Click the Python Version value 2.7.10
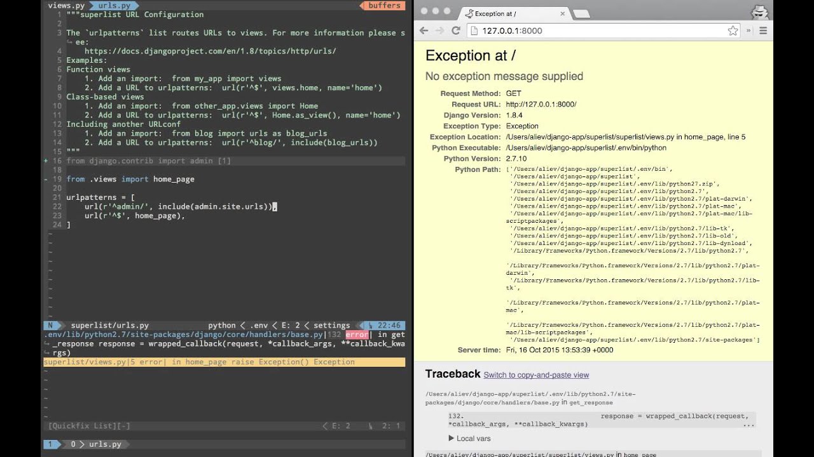 (516, 158)
